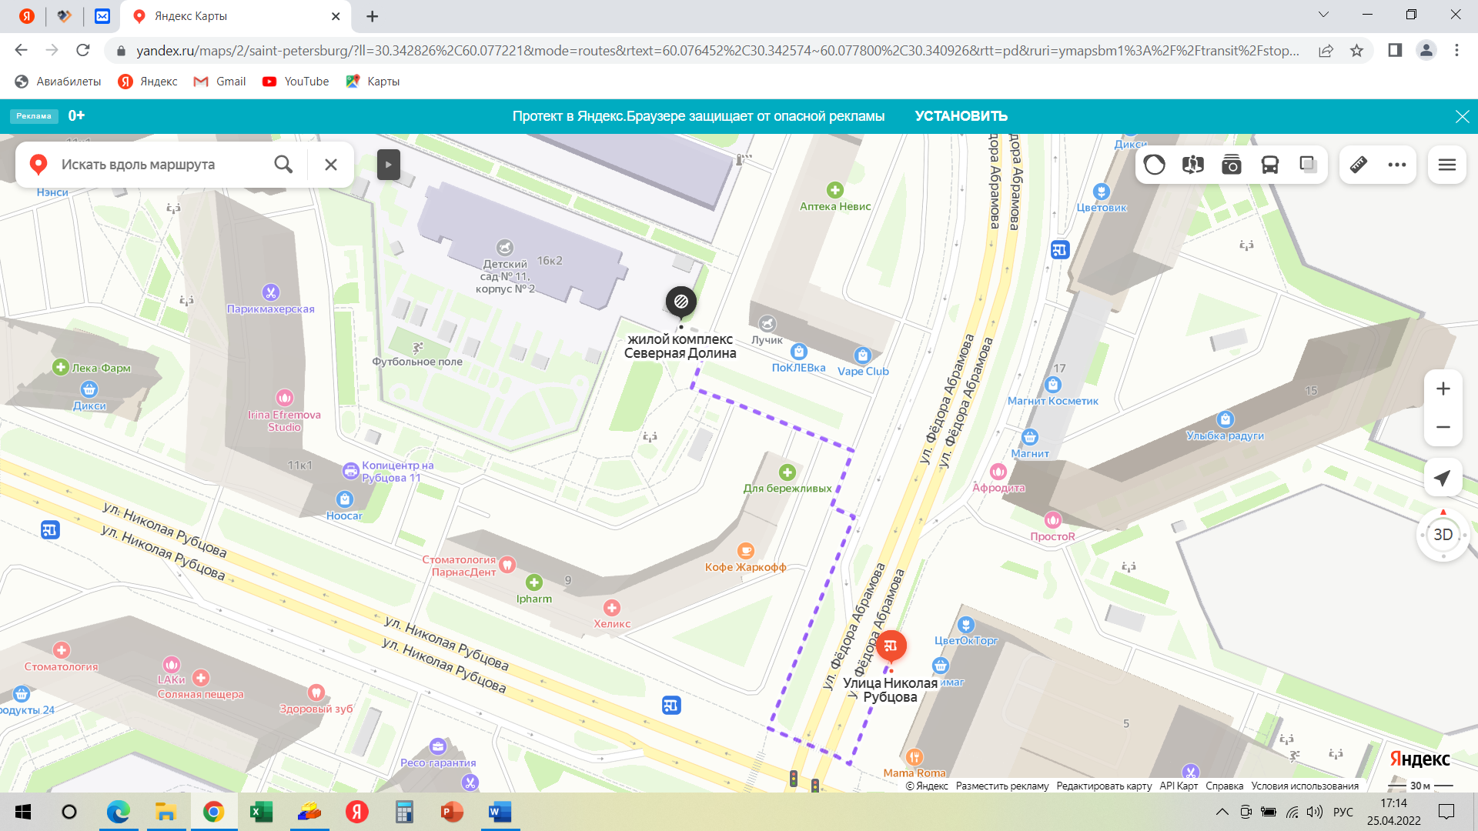Open the three-dots more tools menu
Viewport: 1478px width, 831px height.
point(1397,165)
